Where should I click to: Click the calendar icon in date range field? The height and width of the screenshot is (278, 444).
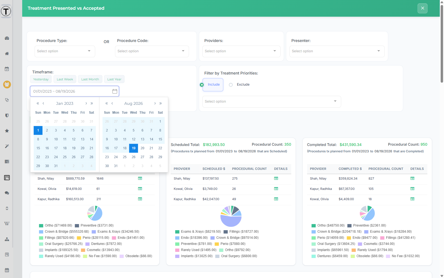(x=115, y=91)
